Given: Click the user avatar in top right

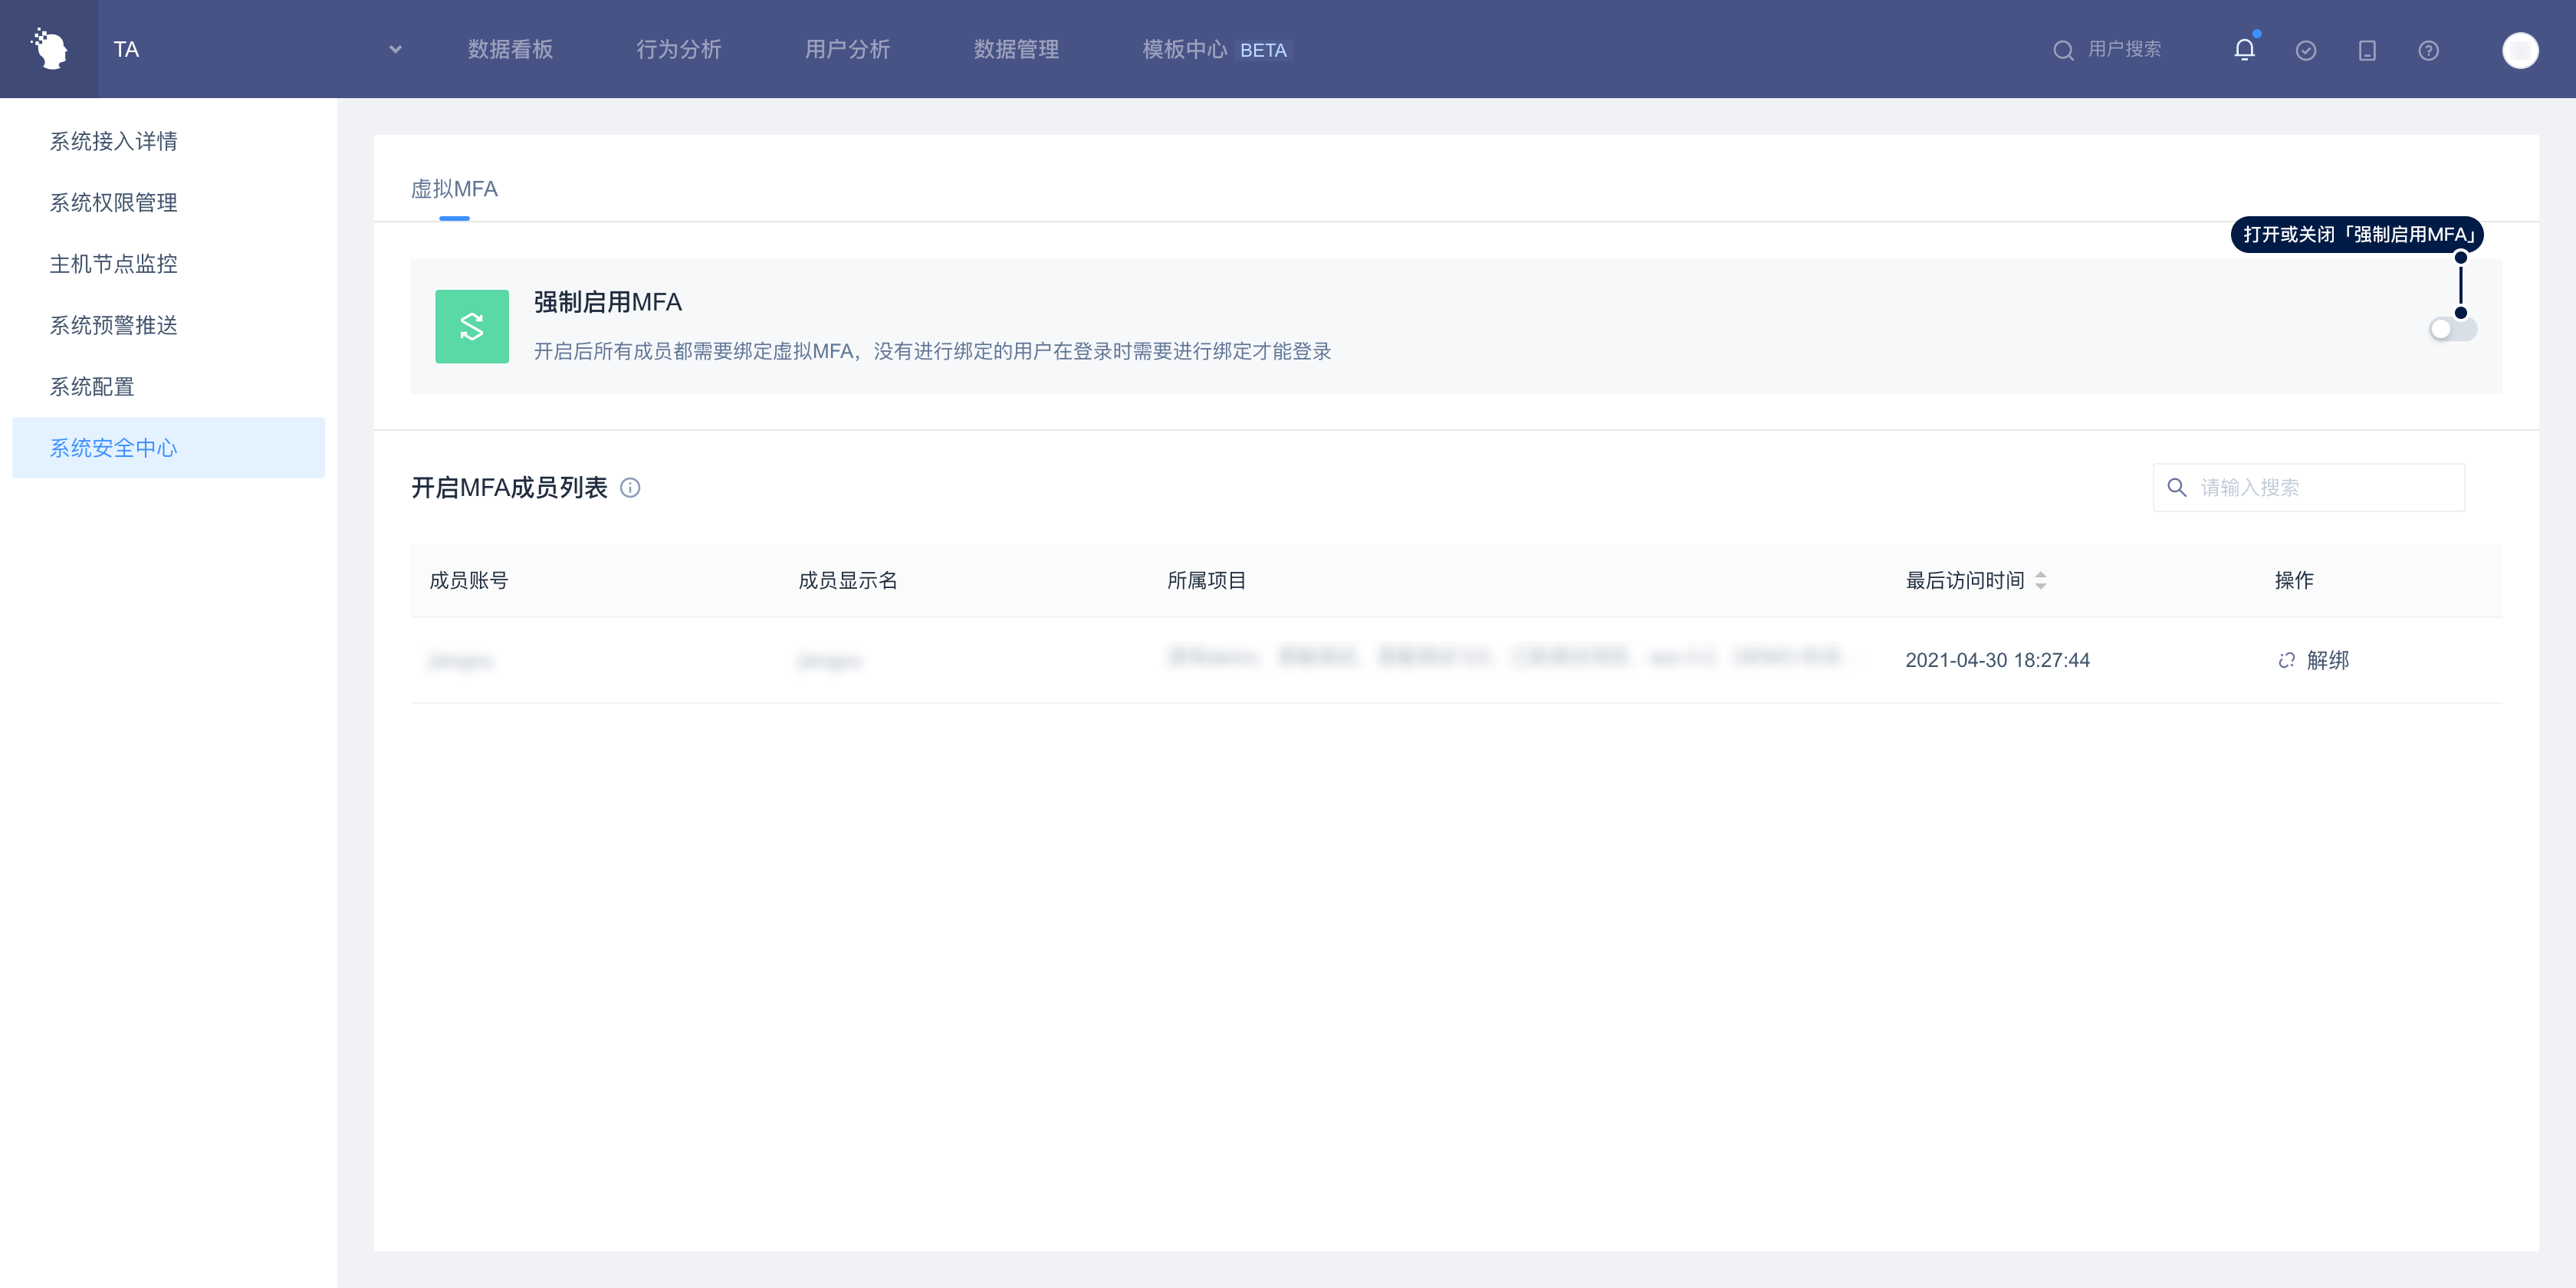Looking at the screenshot, I should (2519, 50).
